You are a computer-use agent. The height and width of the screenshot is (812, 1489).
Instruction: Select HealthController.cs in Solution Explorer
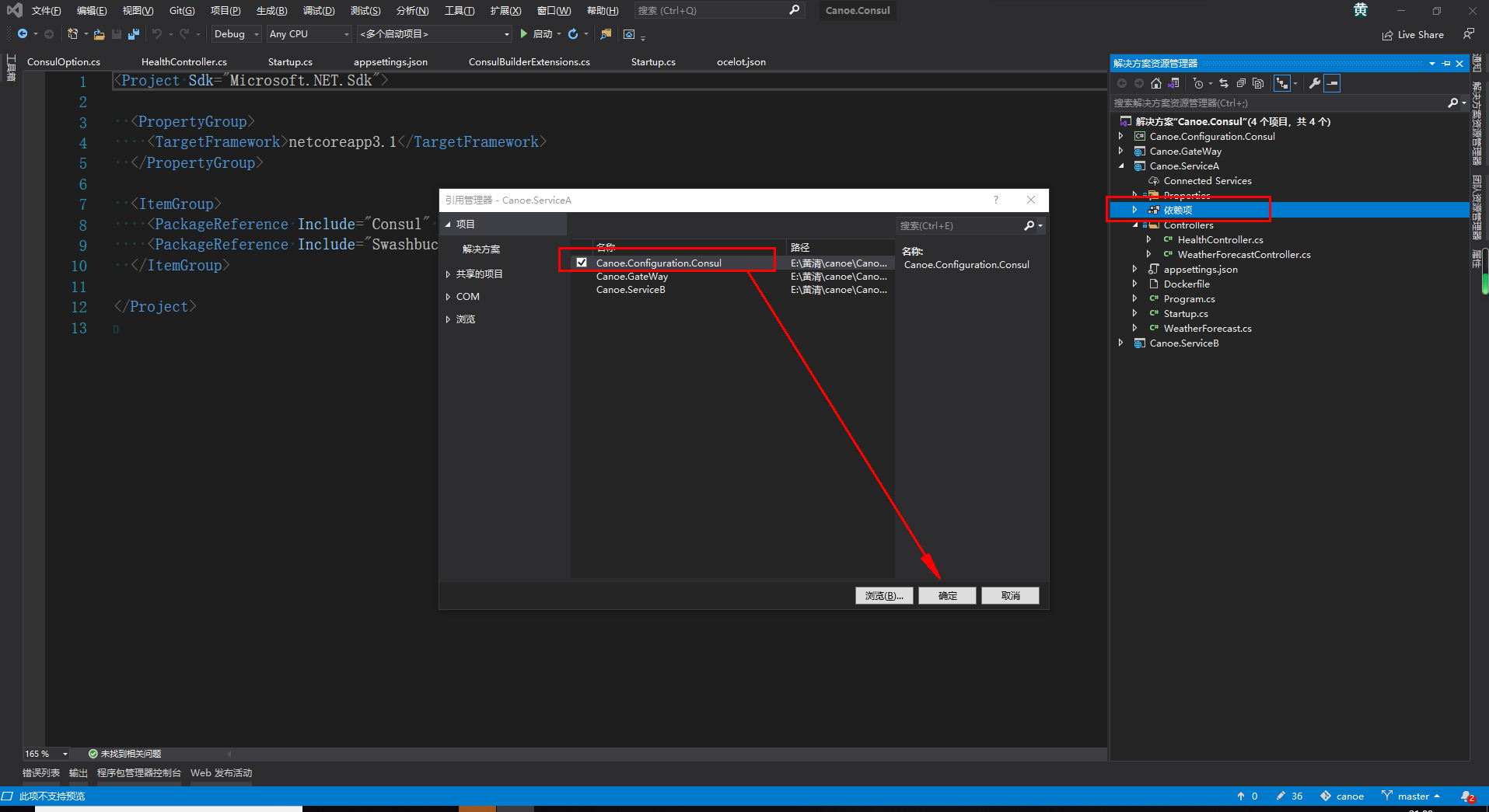[1220, 240]
